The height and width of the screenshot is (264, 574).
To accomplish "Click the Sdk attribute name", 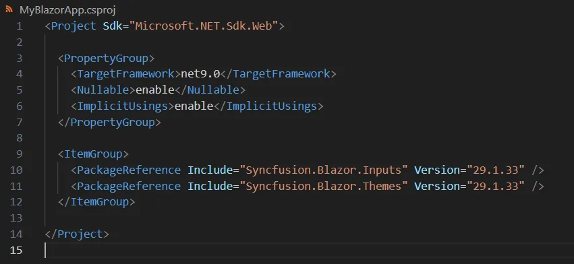I will (113, 26).
